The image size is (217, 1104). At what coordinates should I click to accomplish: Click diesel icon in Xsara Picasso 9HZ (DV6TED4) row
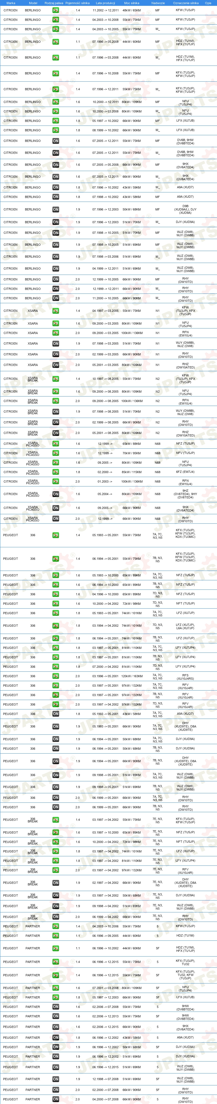pos(56,494)
